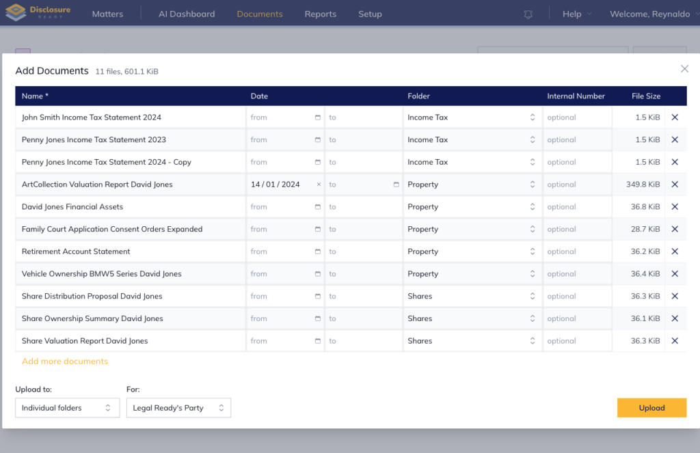Close the Add Documents dialog
Image resolution: width=700 pixels, height=453 pixels.
pos(684,69)
